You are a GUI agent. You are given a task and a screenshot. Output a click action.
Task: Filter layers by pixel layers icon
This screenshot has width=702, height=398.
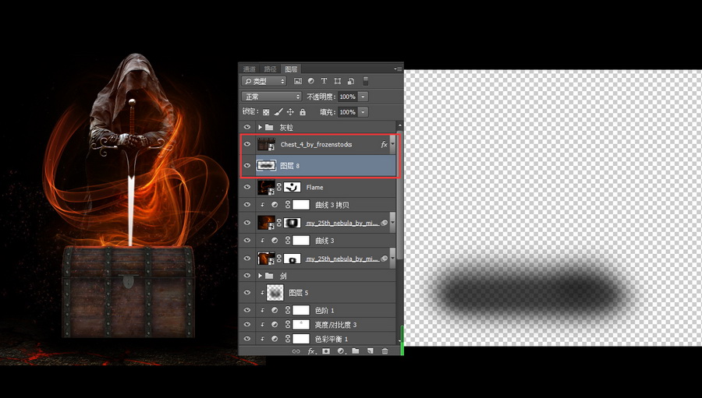coord(298,81)
